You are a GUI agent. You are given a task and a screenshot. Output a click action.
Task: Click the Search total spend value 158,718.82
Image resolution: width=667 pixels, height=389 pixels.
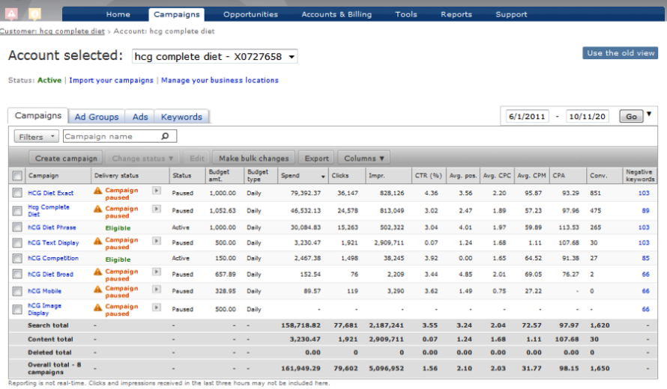tap(301, 325)
